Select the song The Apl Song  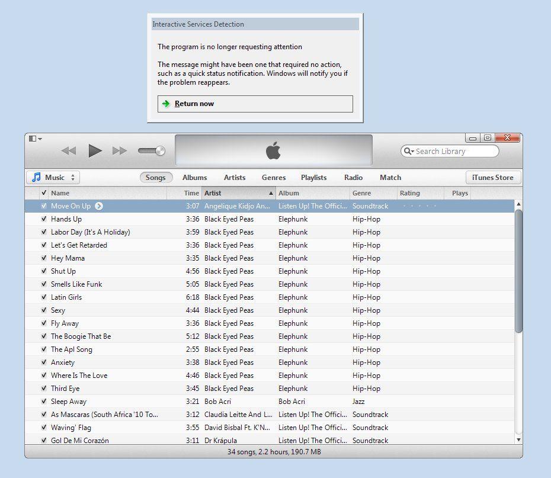270,349
